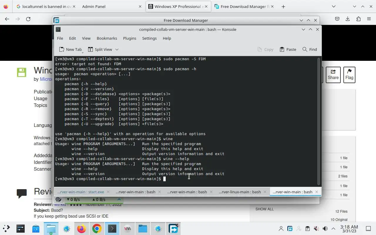Click the Copy icon in Konsole toolbar
This screenshot has width=376, height=235.
(x=260, y=49)
